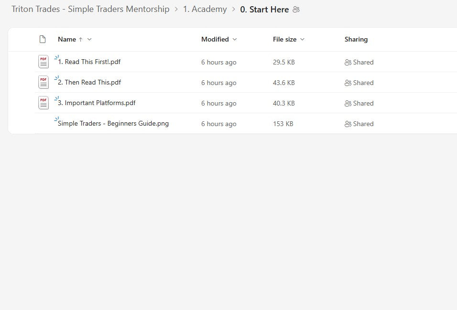Screen dimensions: 457x310
Task: Open the file 1. Read This First!.pdf
Action: [89, 62]
